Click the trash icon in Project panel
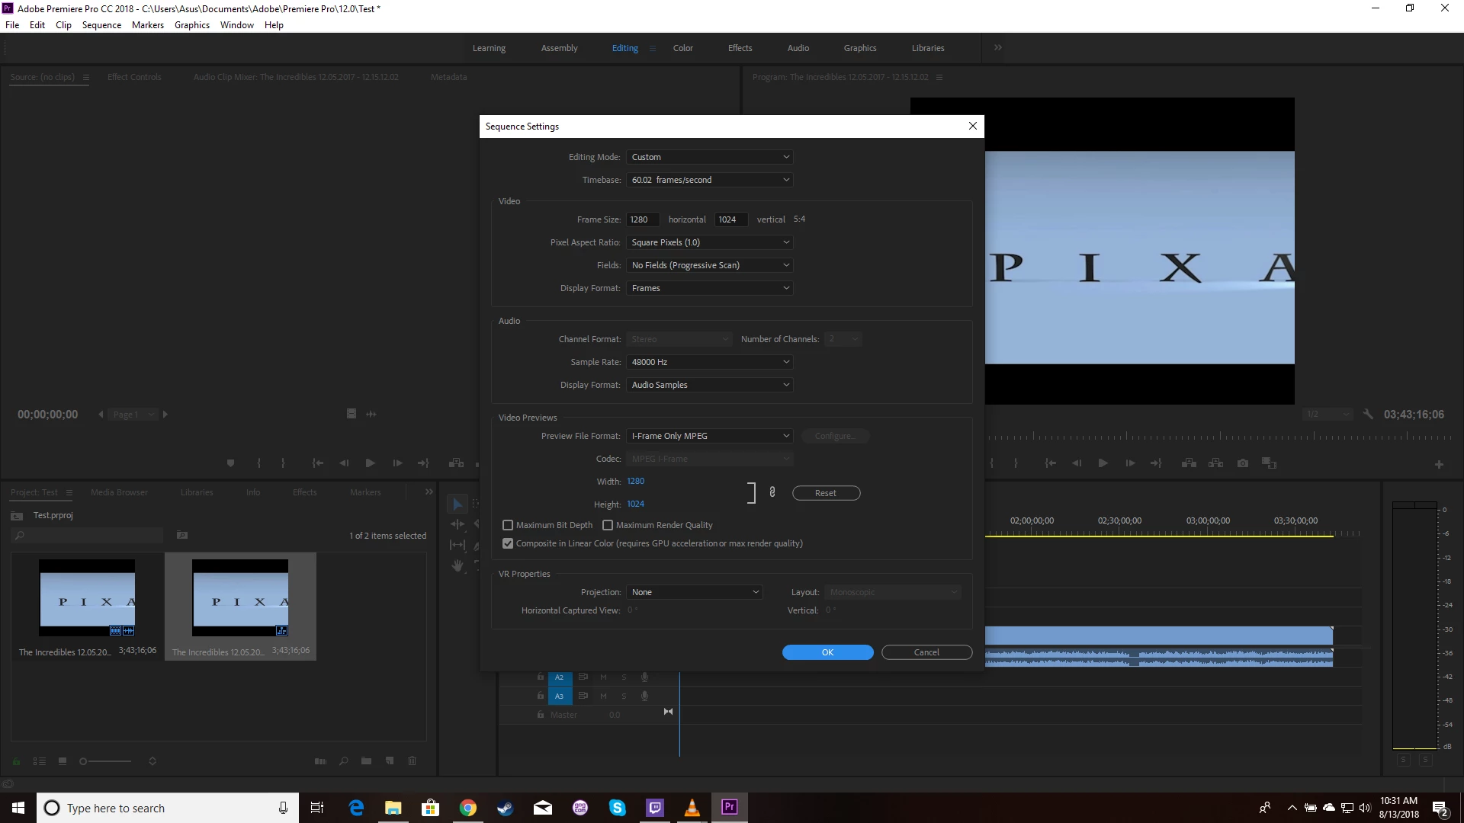 pyautogui.click(x=413, y=761)
